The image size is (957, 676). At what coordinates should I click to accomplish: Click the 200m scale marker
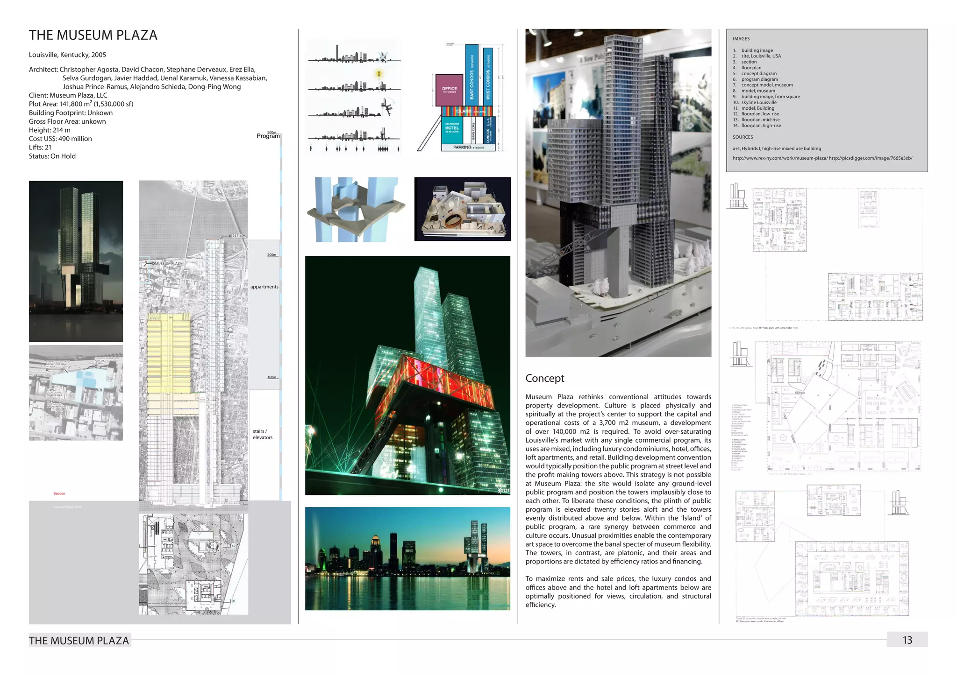pos(271,255)
